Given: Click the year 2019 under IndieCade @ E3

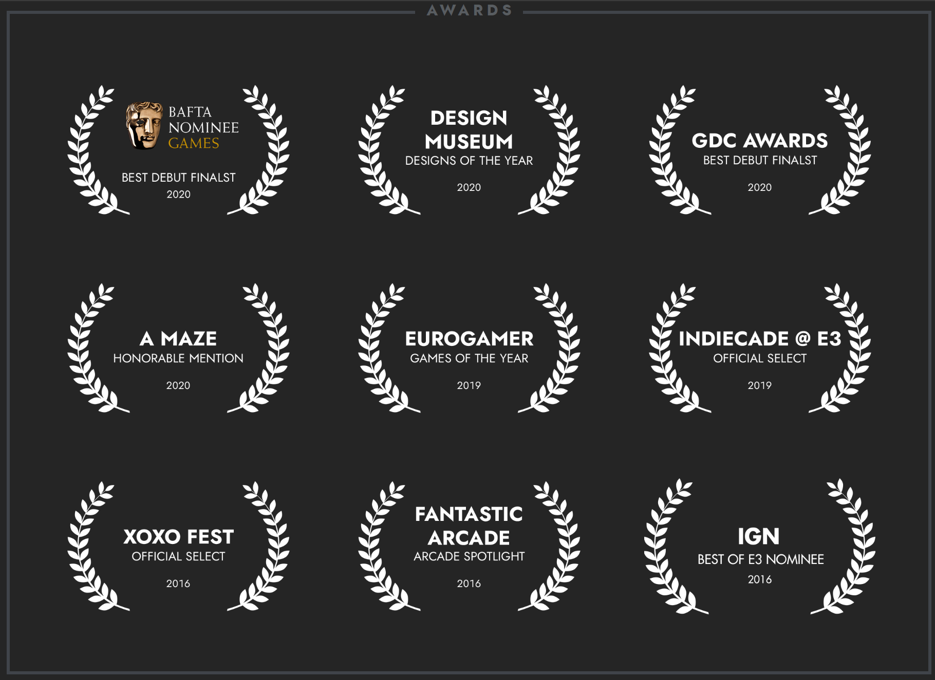Looking at the screenshot, I should click(x=759, y=385).
